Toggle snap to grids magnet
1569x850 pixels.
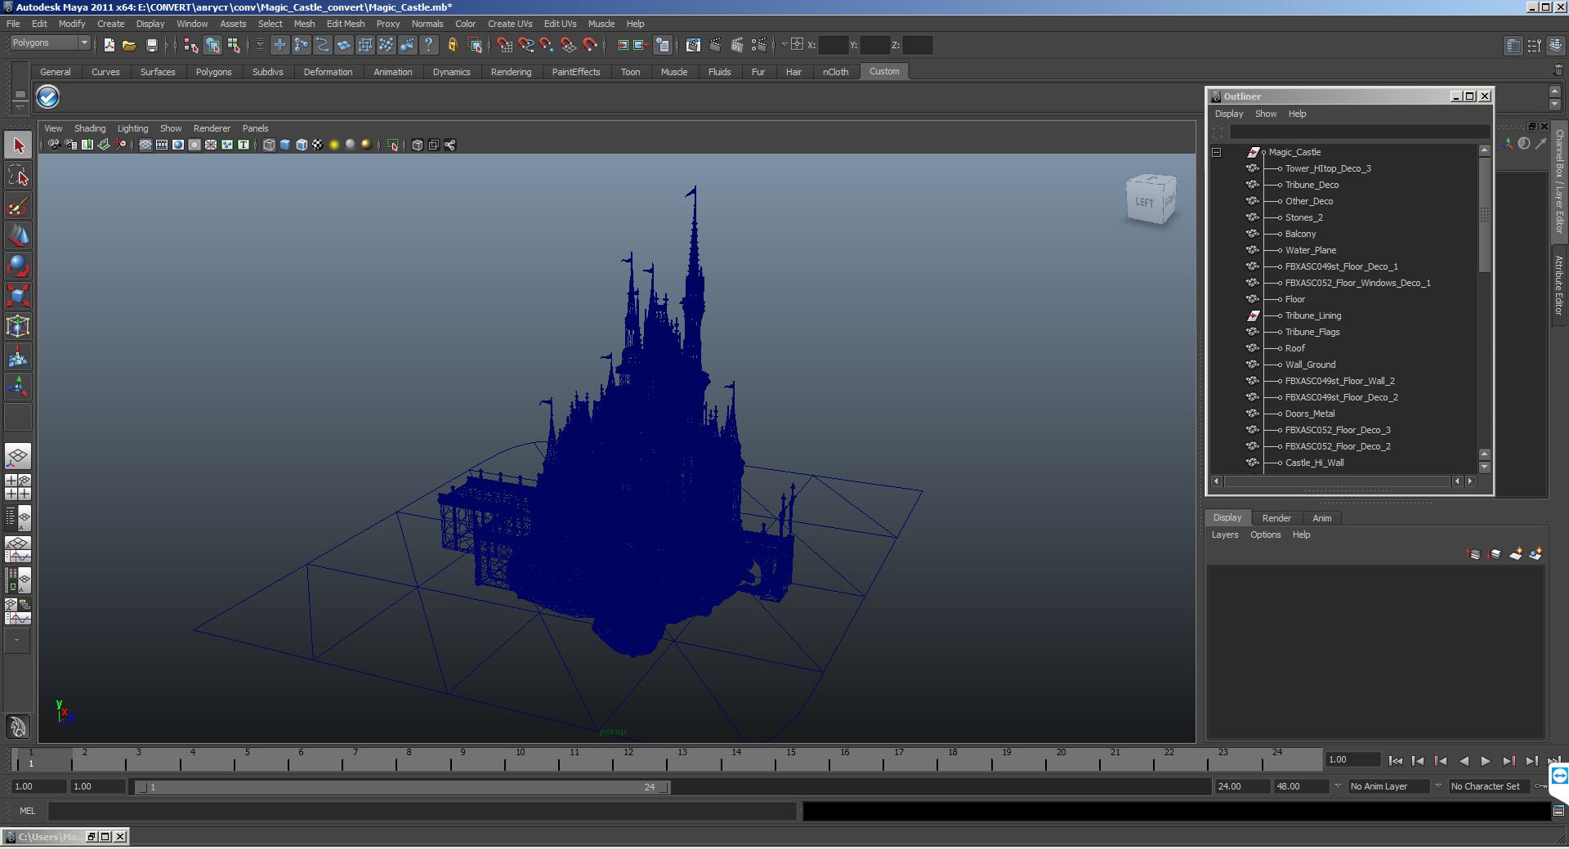point(504,45)
